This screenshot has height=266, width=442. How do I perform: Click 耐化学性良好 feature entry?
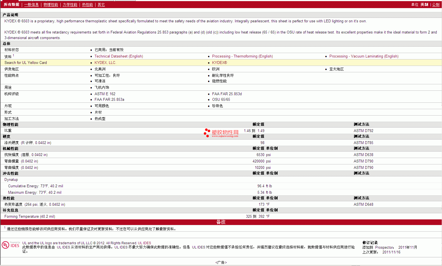click(223, 76)
